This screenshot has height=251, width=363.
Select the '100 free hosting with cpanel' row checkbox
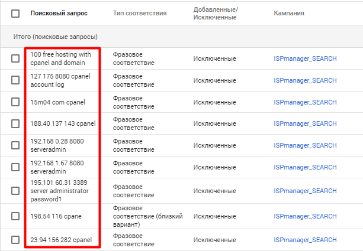pyautogui.click(x=15, y=58)
